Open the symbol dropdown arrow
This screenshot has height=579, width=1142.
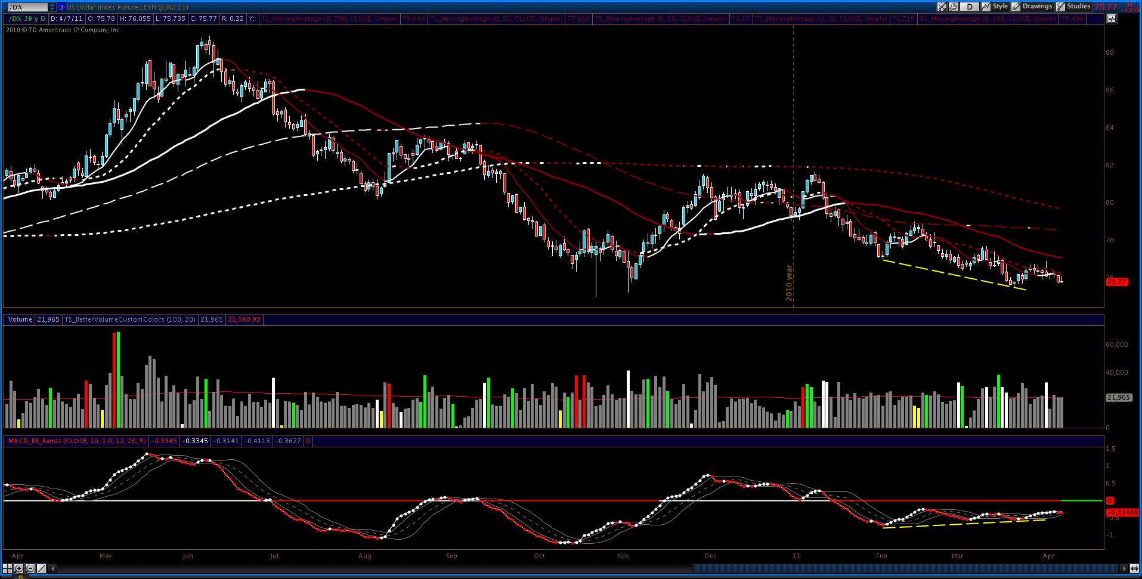(52, 7)
